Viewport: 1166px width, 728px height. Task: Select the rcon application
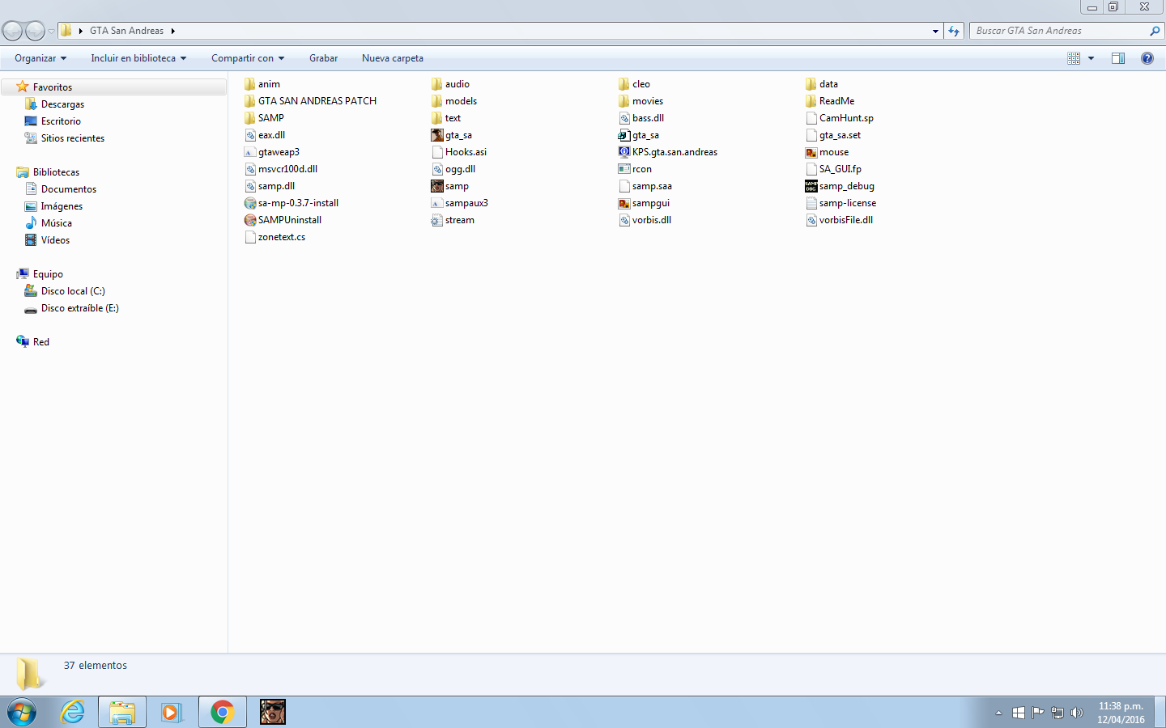pyautogui.click(x=635, y=169)
